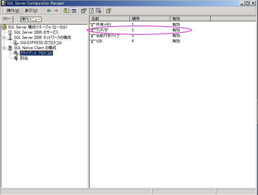
Task: Click the Export list toolbar icon
Action: [99, 11]
